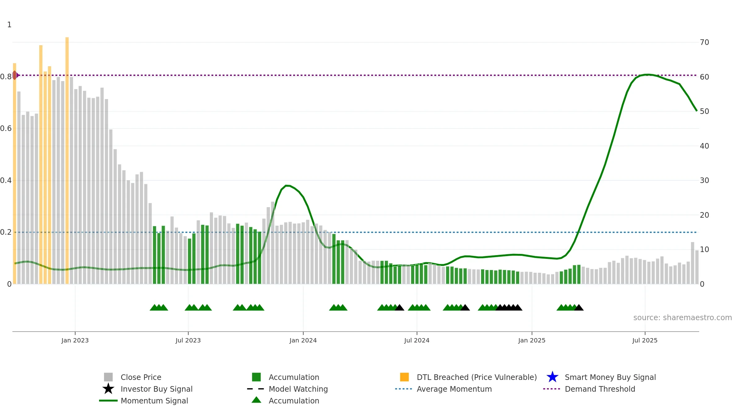Screen dimensions: 743x418
Task: Click the Jan 2025 axis label
Action: pyautogui.click(x=532, y=340)
